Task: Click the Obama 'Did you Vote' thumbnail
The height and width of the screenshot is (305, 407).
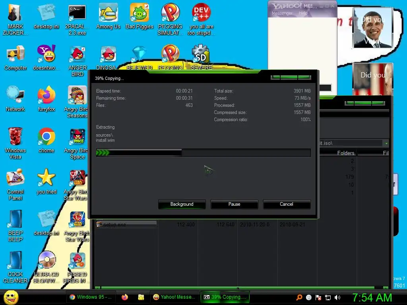Action: pos(373,28)
